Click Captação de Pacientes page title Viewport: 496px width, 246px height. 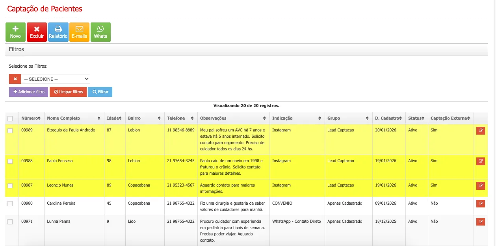45,9
